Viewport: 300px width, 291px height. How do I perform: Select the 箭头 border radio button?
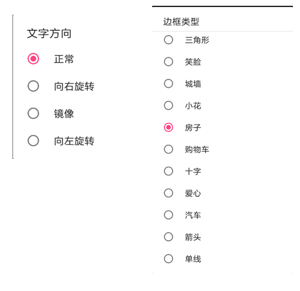click(168, 237)
